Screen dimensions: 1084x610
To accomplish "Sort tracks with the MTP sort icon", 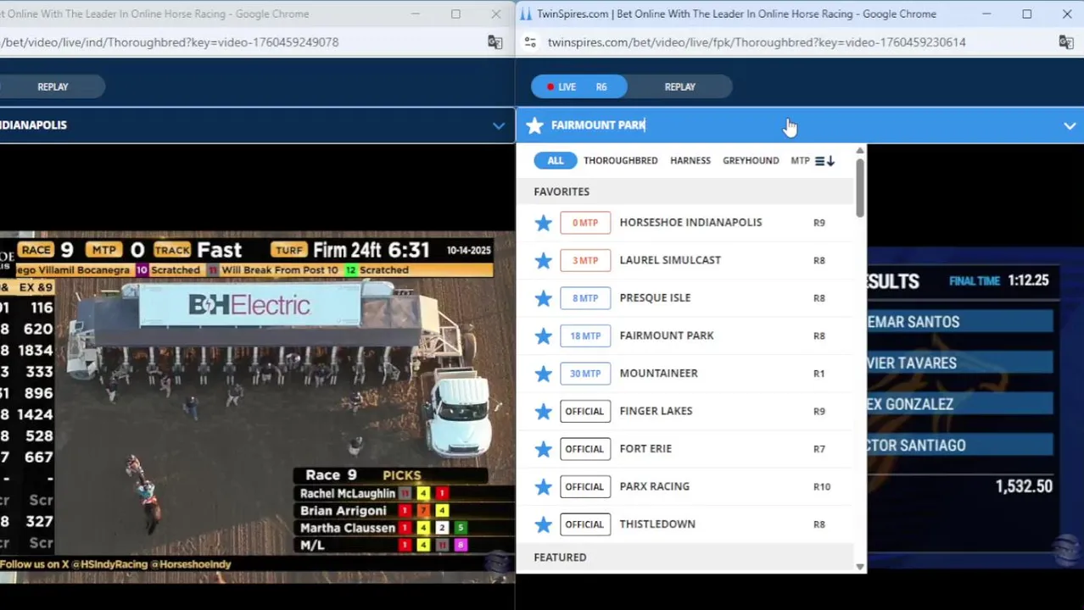I will point(824,161).
